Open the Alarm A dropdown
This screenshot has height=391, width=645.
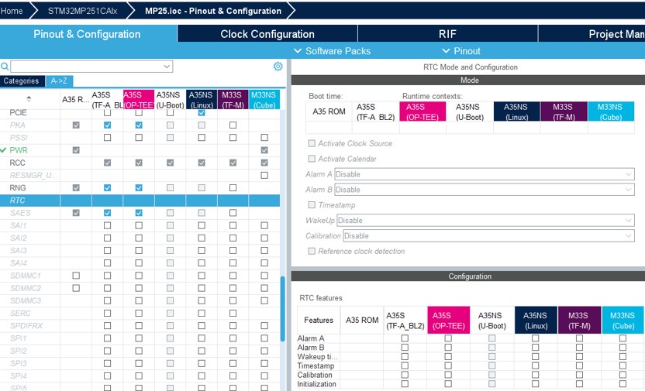point(485,174)
